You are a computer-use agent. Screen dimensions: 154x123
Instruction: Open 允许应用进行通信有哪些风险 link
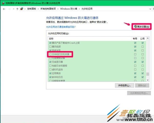(61, 27)
